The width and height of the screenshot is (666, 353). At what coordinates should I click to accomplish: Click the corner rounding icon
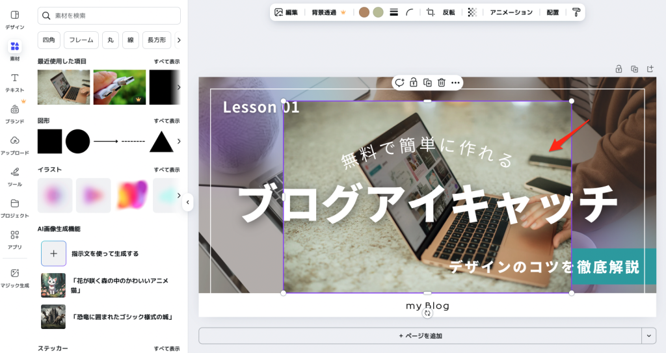[x=410, y=12]
